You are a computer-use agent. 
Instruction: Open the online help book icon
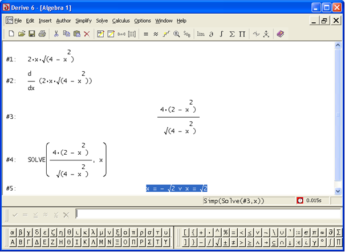click(280, 34)
